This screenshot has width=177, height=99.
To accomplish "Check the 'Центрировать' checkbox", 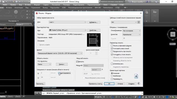I will click(59, 73).
